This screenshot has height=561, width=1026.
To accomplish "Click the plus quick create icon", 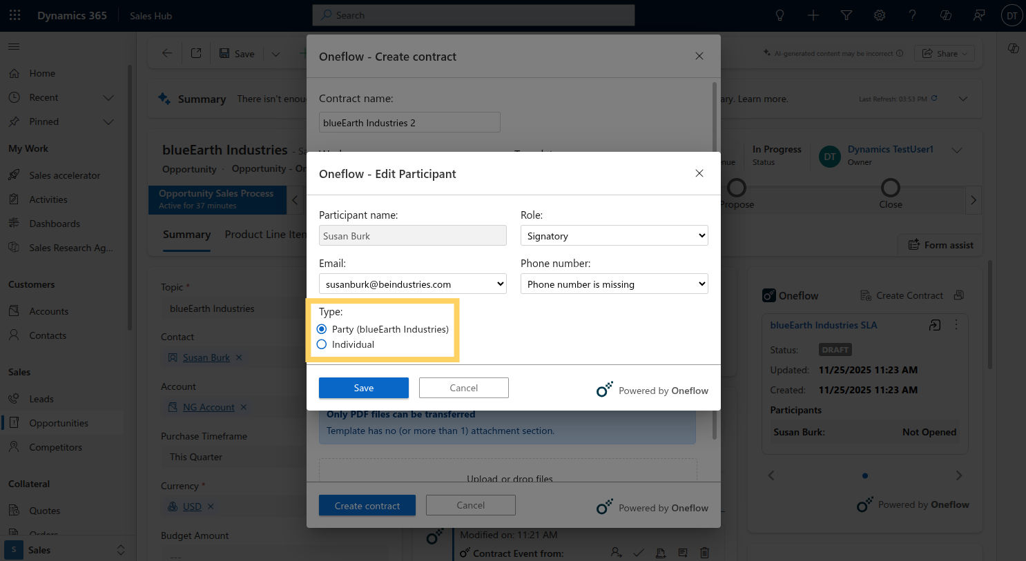I will pos(813,15).
